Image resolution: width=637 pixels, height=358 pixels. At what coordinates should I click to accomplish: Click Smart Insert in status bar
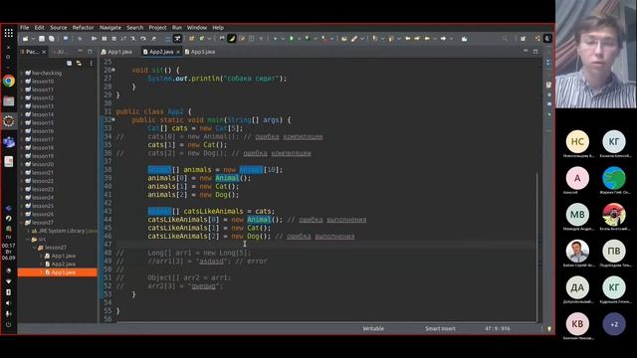[x=440, y=329]
